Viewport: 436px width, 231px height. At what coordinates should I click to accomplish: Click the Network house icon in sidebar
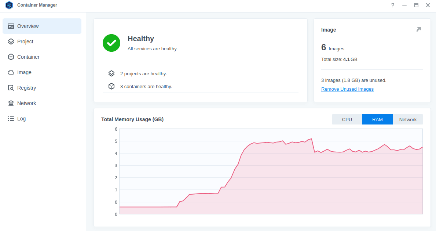(11, 103)
